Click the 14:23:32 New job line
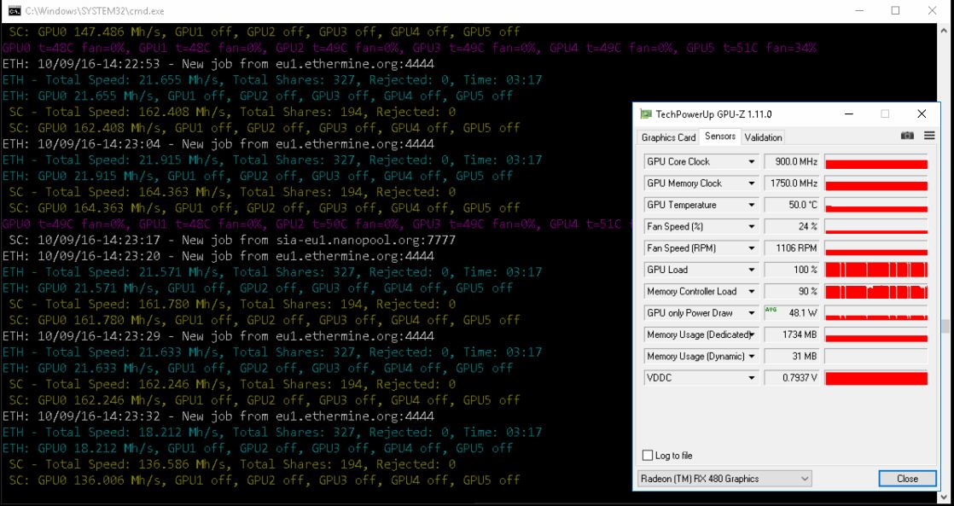The height and width of the screenshot is (506, 954). [x=218, y=416]
